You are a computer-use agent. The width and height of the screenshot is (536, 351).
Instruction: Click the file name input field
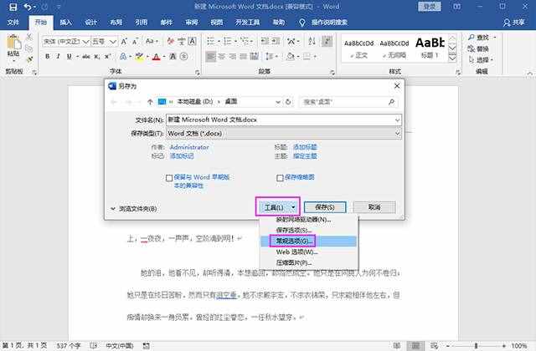pos(283,120)
